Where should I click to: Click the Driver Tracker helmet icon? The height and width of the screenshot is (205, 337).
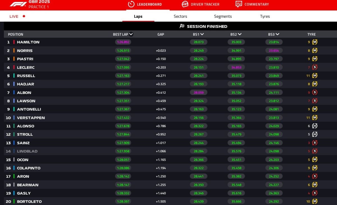(185, 4)
